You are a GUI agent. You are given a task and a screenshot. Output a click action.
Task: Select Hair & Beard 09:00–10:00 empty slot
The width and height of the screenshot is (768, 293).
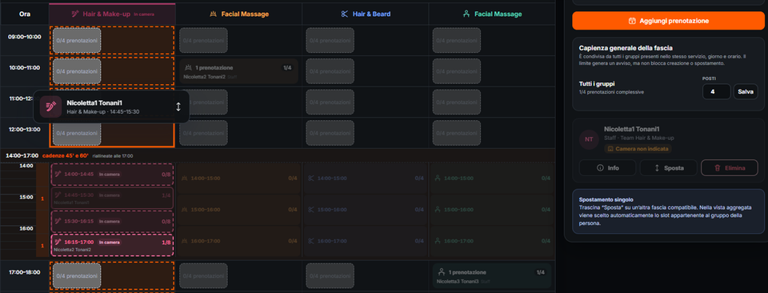coord(330,40)
